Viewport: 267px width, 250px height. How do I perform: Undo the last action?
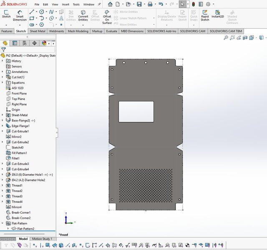161,4
